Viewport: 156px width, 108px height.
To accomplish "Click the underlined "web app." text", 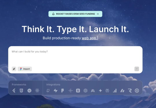I will [89, 38].
